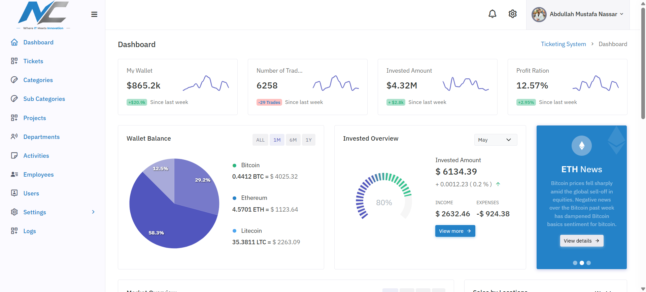The image size is (646, 292).
Task: Open the Tickets menu item
Action: click(33, 61)
